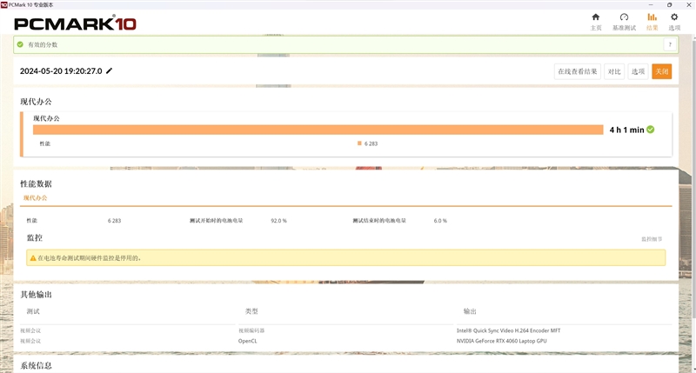Click the 对比 compare button
This screenshot has width=696, height=373.
point(614,71)
